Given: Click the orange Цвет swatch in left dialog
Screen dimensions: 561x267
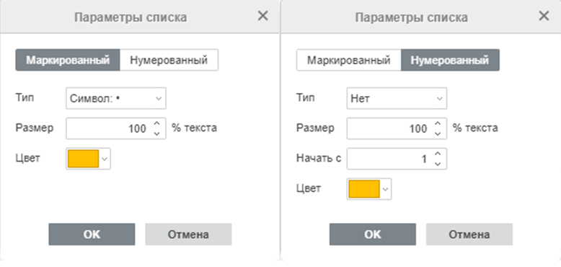Looking at the screenshot, I should coord(84,159).
